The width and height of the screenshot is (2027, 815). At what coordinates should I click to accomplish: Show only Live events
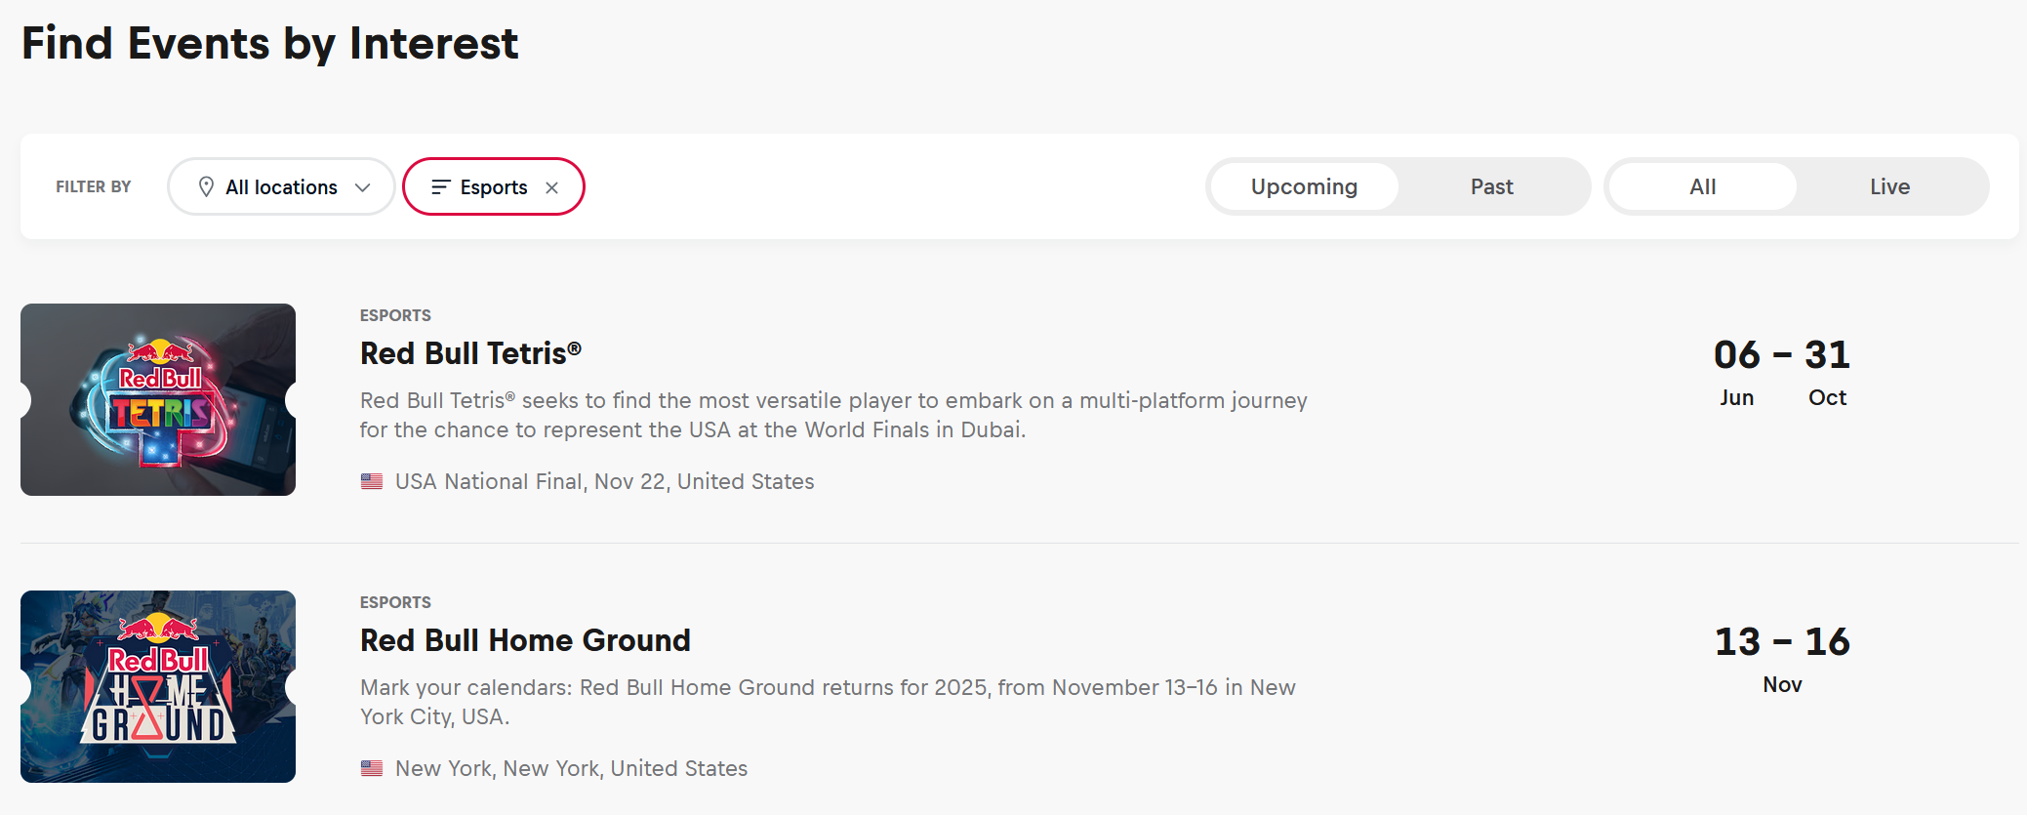point(1889,186)
